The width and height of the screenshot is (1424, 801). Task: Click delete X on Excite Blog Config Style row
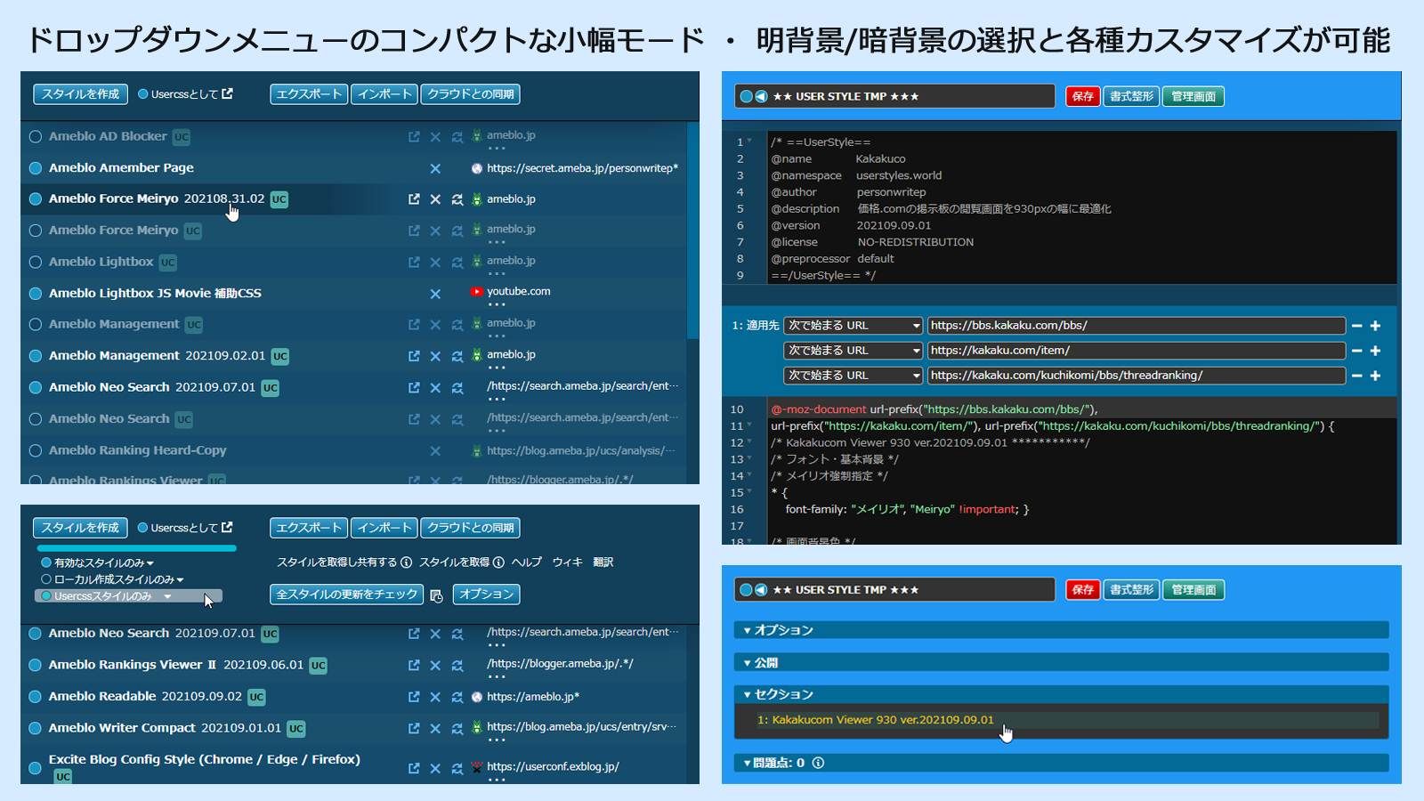[435, 768]
